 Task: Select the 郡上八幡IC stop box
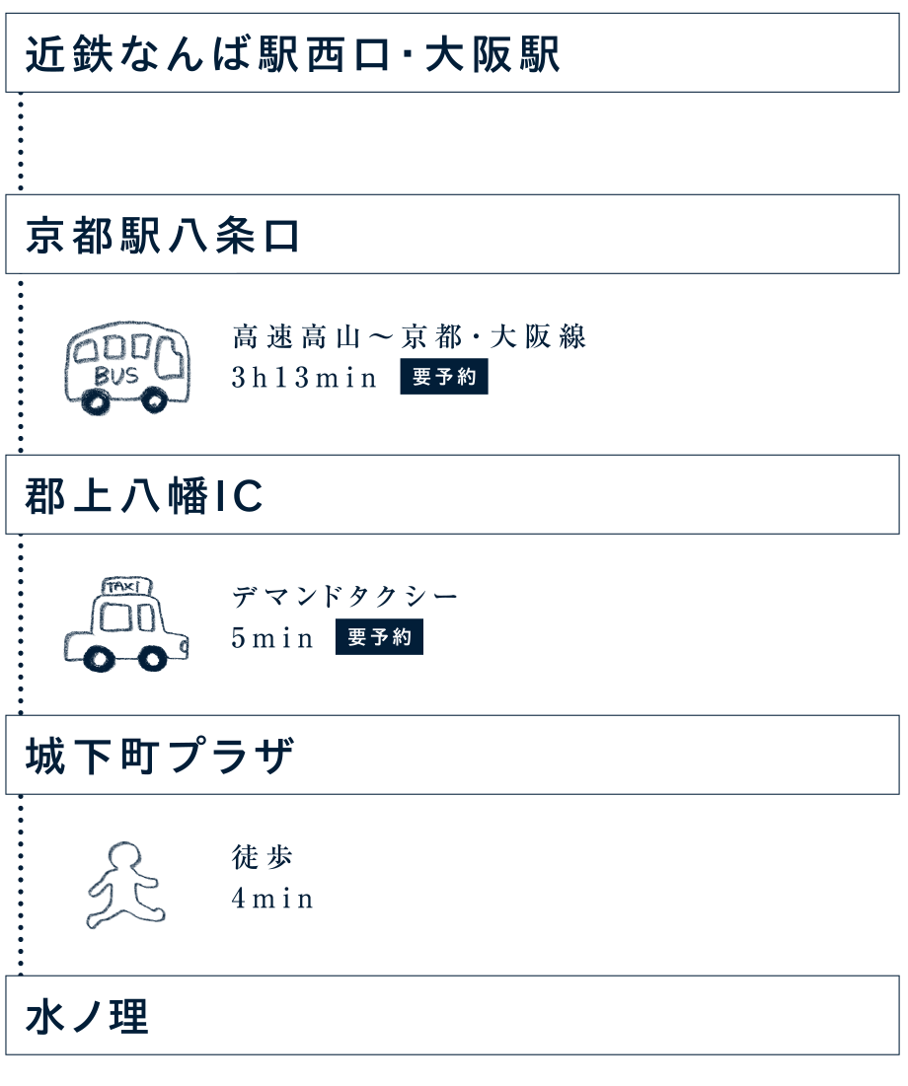(x=453, y=494)
